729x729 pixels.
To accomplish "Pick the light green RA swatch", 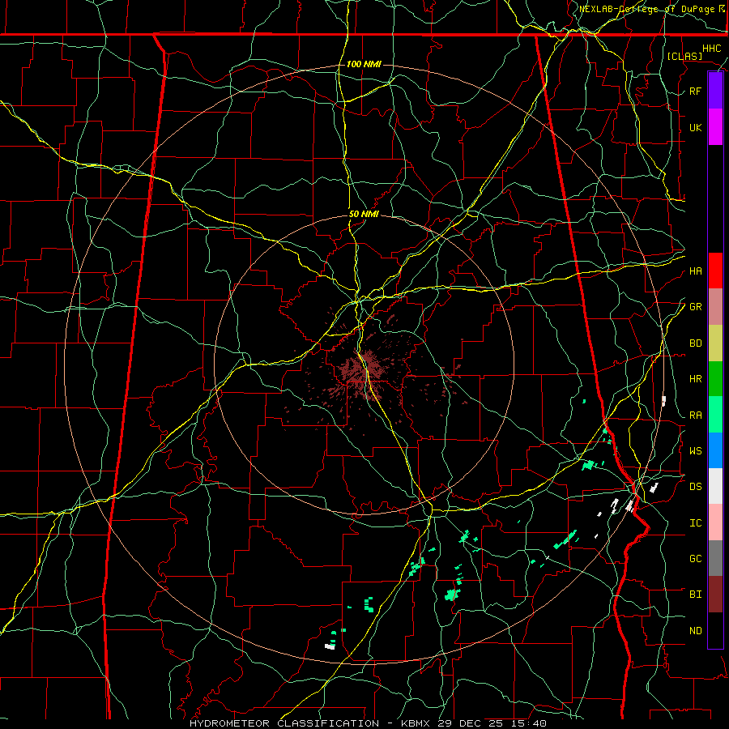I will click(x=715, y=414).
